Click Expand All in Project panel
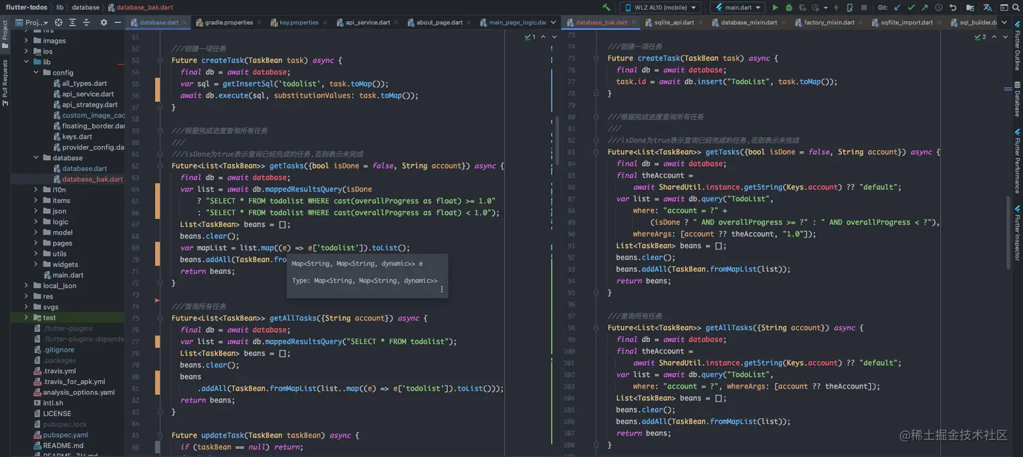The width and height of the screenshot is (1023, 457). click(x=73, y=22)
